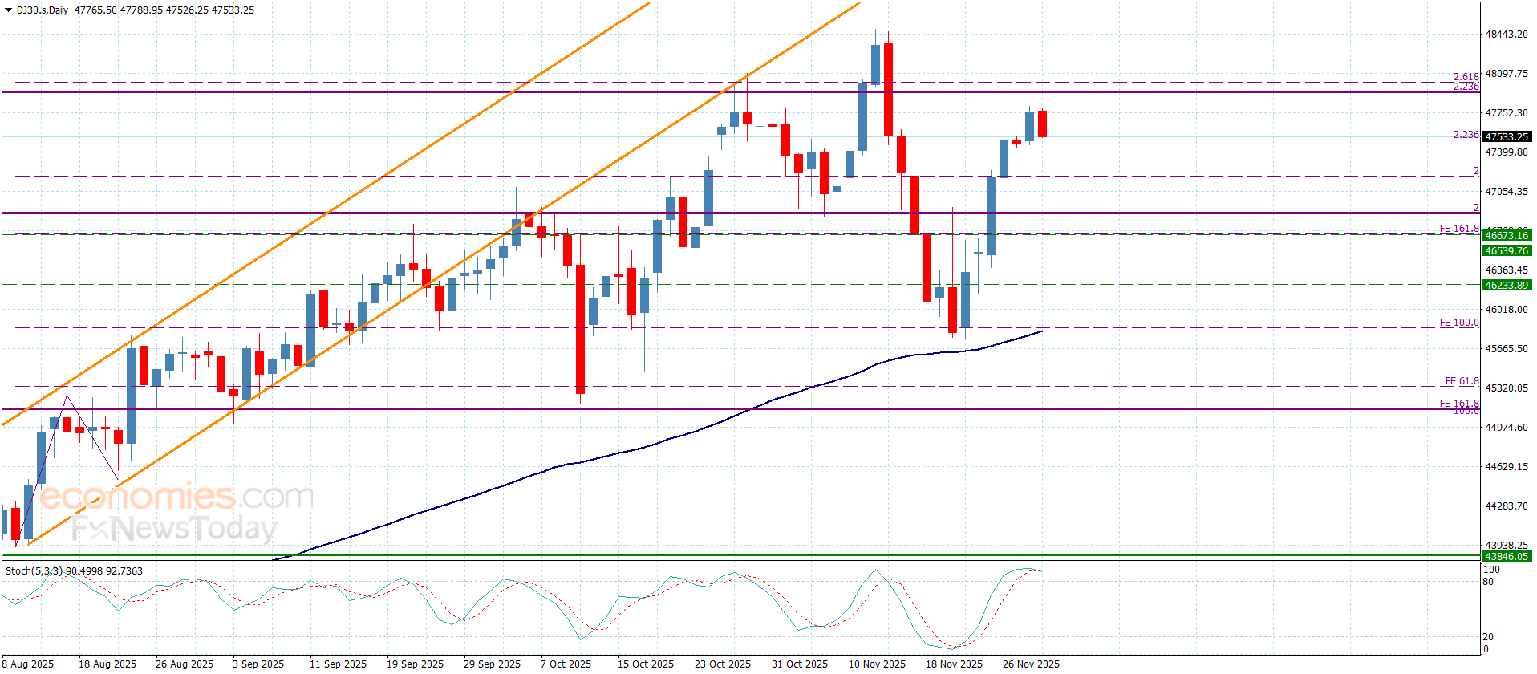Click the 44974.60 price axis label
The image size is (1537, 674).
pos(1507,428)
